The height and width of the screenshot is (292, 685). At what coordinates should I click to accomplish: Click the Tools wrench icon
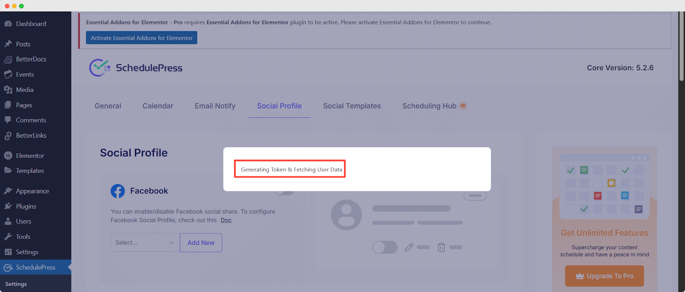pos(8,237)
